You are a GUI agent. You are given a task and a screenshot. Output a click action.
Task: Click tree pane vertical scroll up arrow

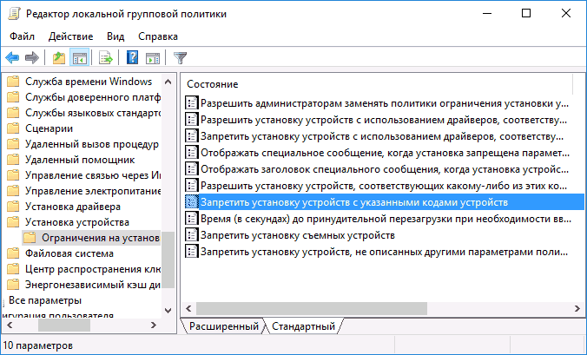click(x=168, y=82)
